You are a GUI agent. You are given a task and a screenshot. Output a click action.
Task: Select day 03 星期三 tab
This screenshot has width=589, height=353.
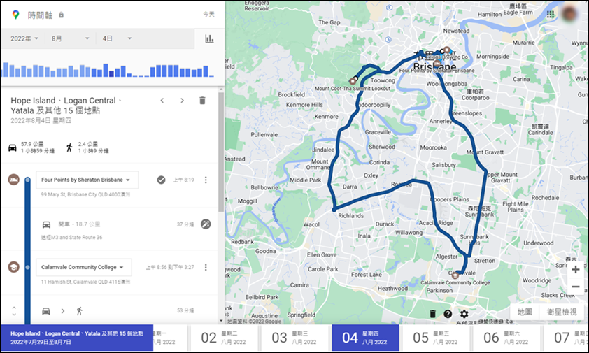coord(295,338)
